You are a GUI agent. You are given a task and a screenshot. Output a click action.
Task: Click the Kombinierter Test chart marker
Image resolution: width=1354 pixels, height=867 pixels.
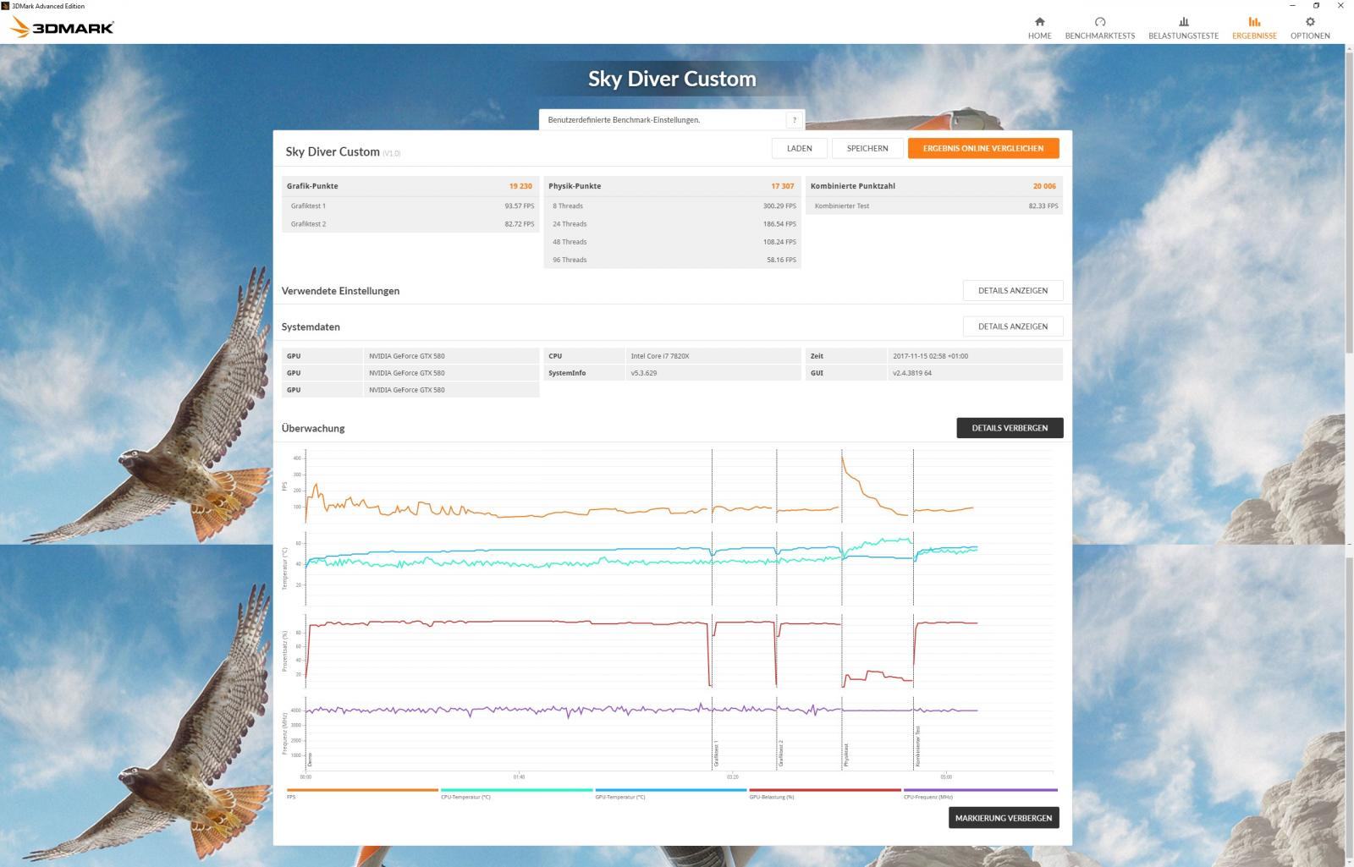917,746
